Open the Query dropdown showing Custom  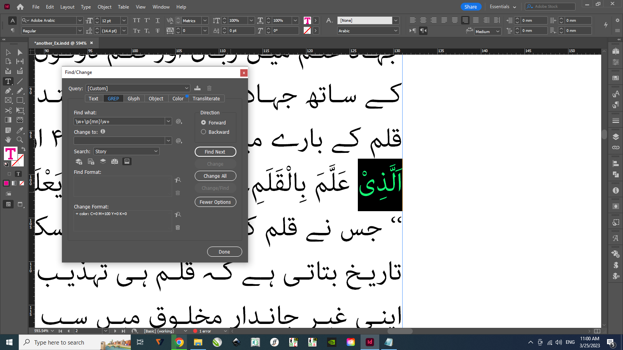(137, 88)
